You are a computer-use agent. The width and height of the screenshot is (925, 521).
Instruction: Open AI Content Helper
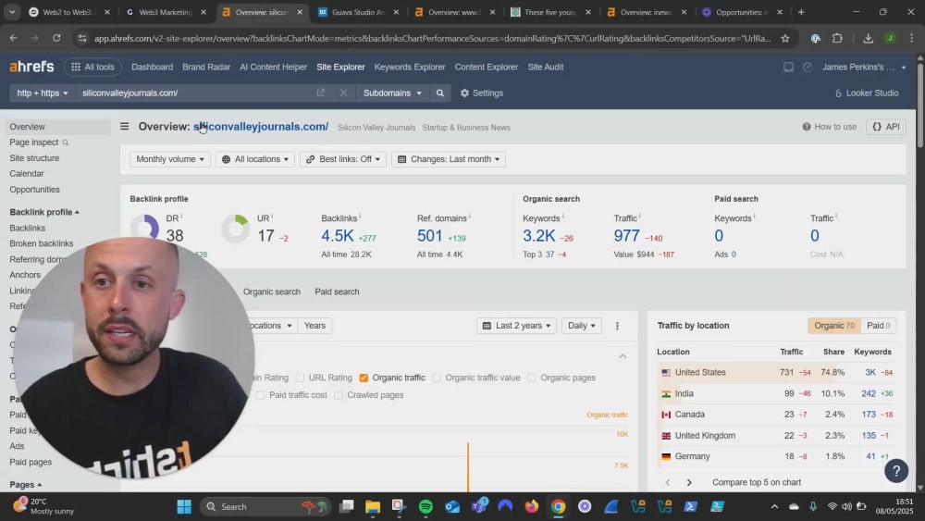[273, 67]
